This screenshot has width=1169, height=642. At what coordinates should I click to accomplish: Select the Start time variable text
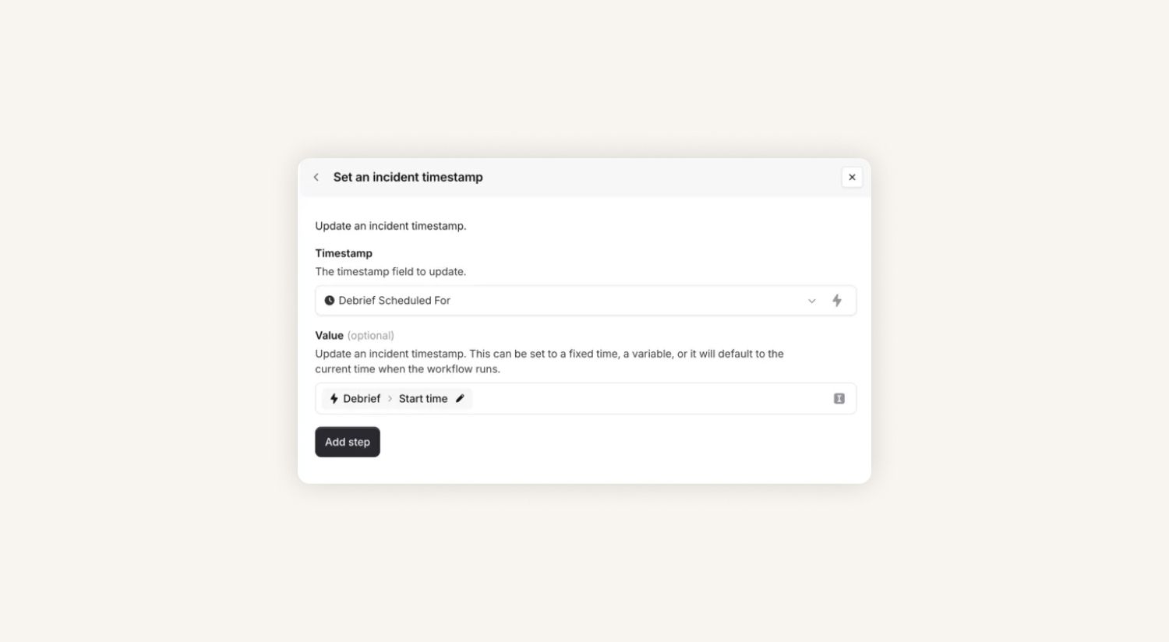click(x=423, y=399)
